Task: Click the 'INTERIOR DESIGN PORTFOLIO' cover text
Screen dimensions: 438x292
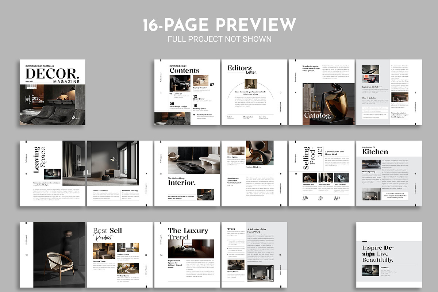Action: 40,66
